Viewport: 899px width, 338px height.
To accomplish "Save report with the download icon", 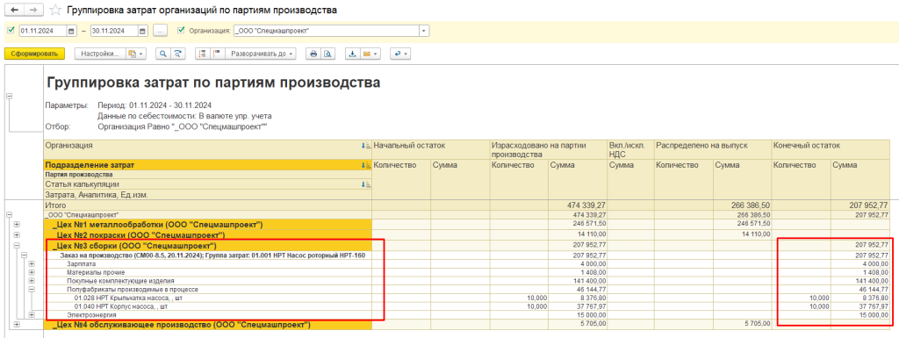I will 353,54.
